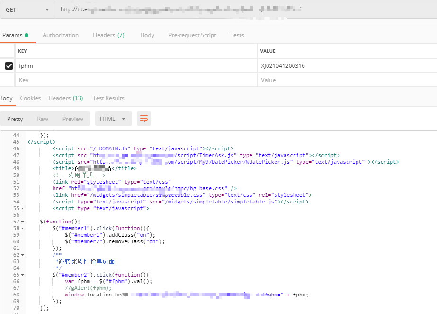Open the request Body tab
Screen dimensions: 437x314
coord(147,35)
